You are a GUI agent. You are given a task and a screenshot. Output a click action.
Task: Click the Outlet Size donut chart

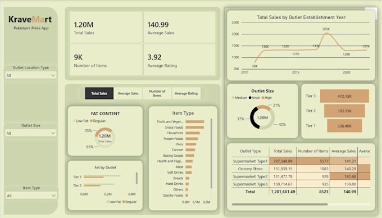(262, 117)
